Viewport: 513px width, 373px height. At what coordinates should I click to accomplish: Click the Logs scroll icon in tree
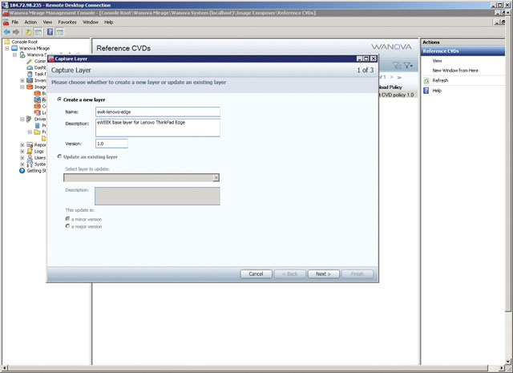tap(30, 151)
